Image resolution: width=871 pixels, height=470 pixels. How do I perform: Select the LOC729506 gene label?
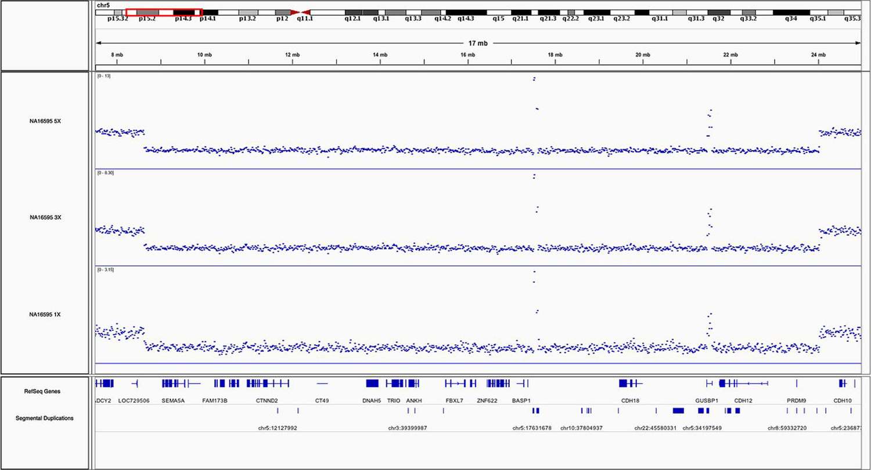pos(134,400)
